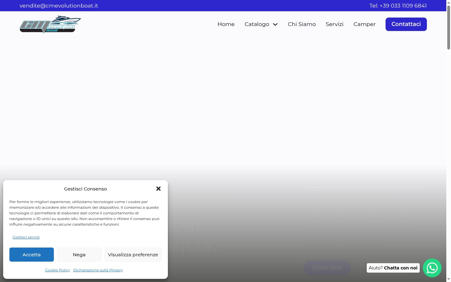The width and height of the screenshot is (451, 282).
Task: Click the phone number +39 033 1109 6841
Action: click(x=403, y=6)
